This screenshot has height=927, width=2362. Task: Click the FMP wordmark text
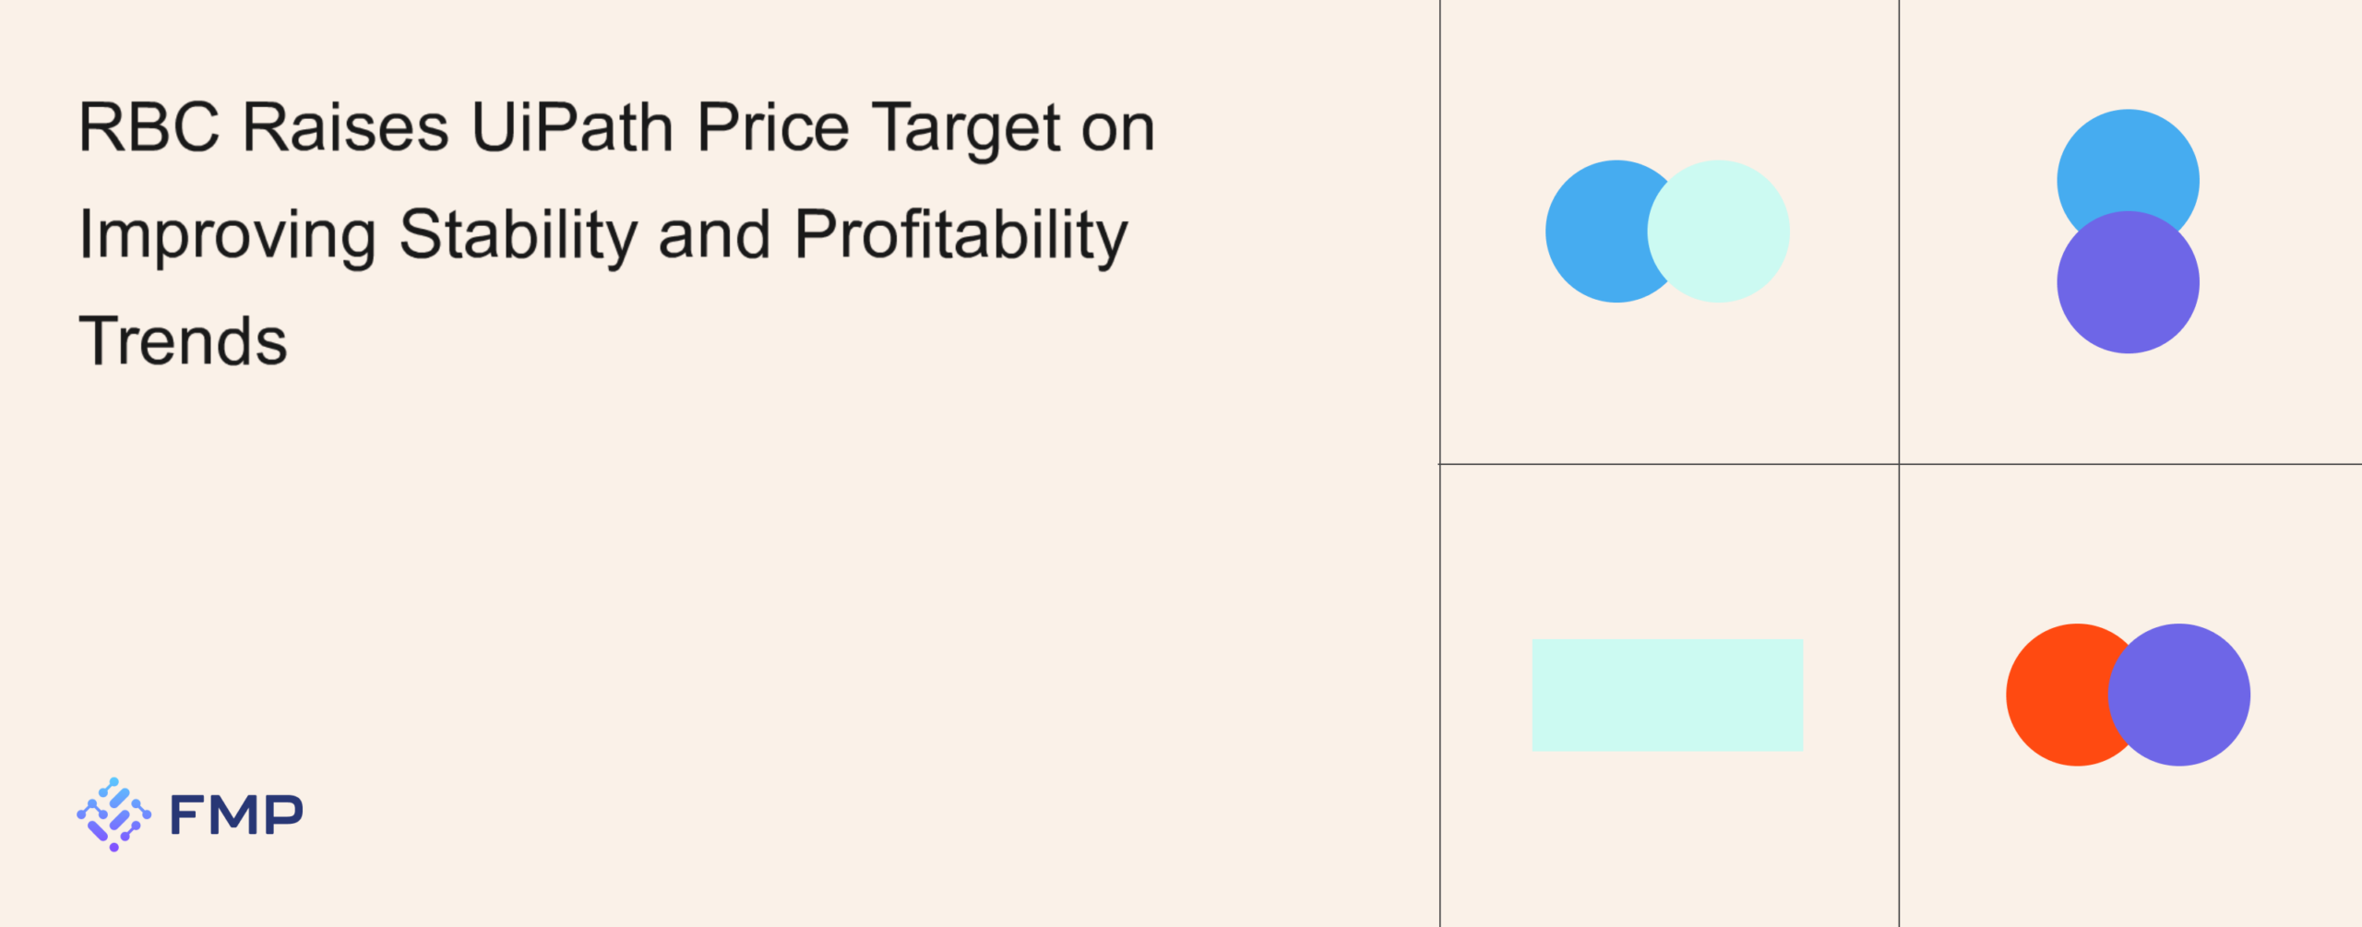coord(236,815)
